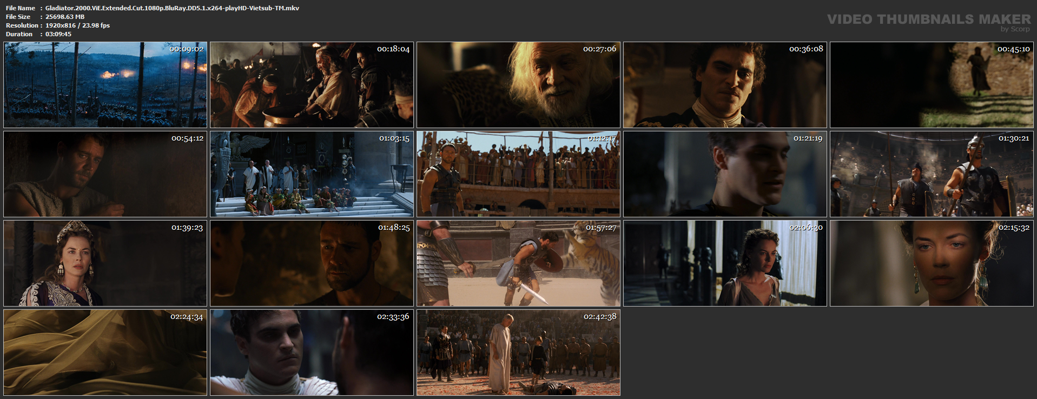Select the tiger fight thumbnail at 01:57:27
Screen dimensions: 1037x399
(518, 263)
